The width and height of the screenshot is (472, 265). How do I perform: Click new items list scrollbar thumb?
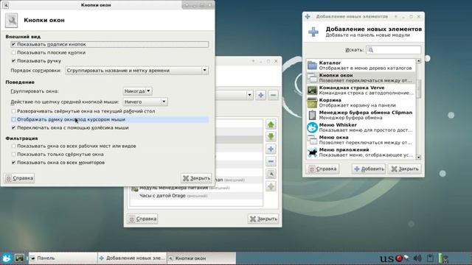click(418, 88)
